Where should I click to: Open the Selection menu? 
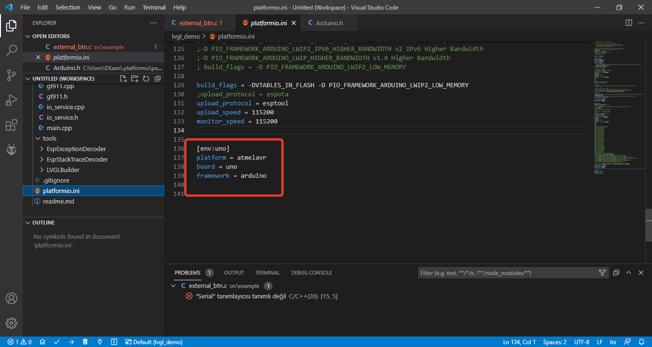[x=68, y=8]
